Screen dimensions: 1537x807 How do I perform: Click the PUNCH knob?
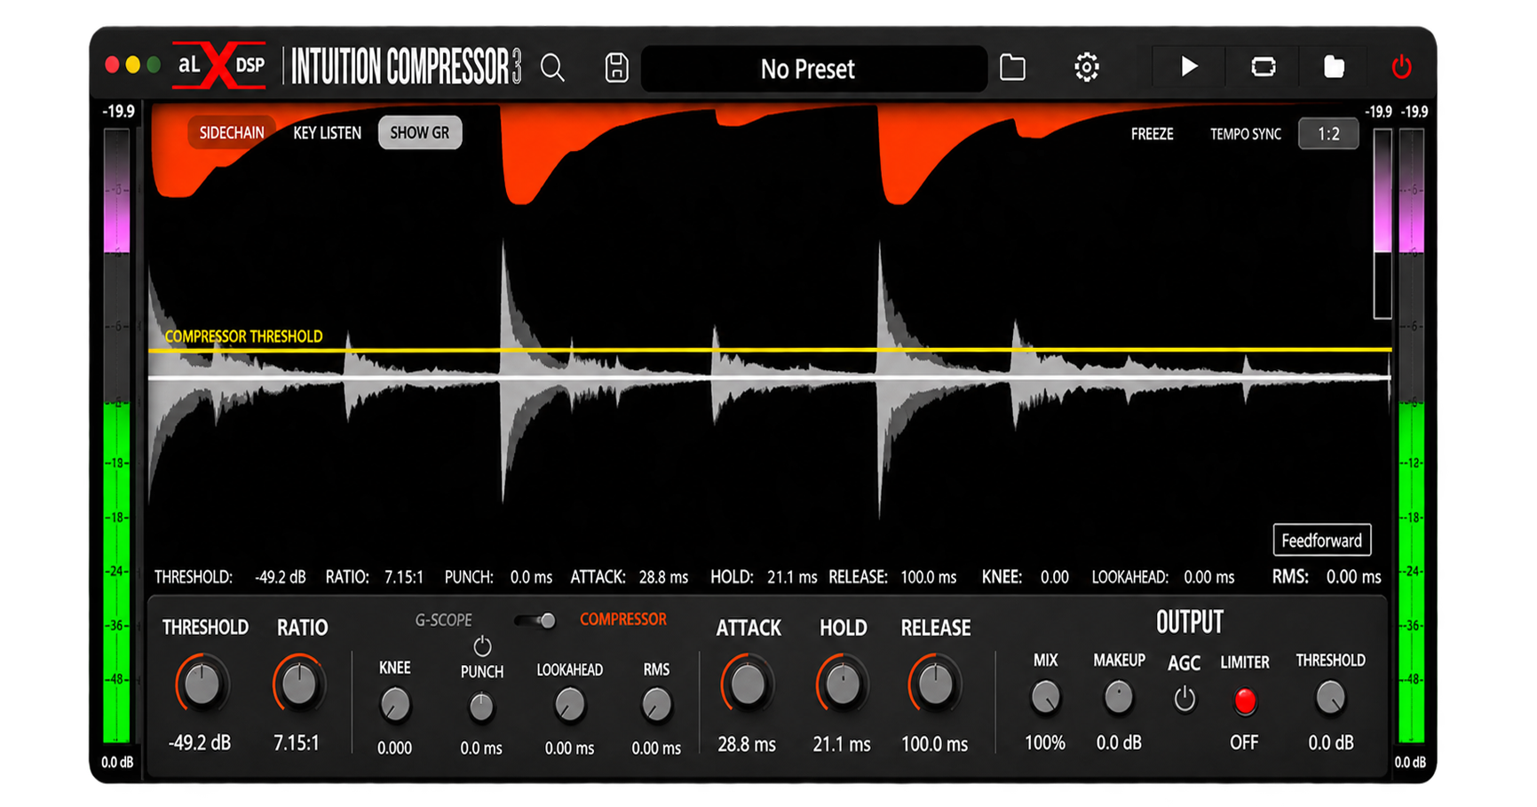click(481, 708)
